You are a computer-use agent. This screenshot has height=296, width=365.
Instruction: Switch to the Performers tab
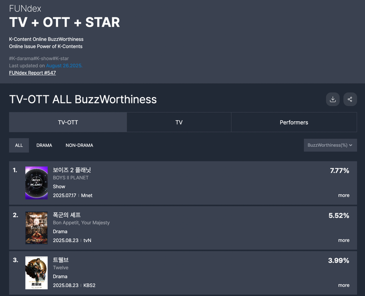tap(294, 122)
